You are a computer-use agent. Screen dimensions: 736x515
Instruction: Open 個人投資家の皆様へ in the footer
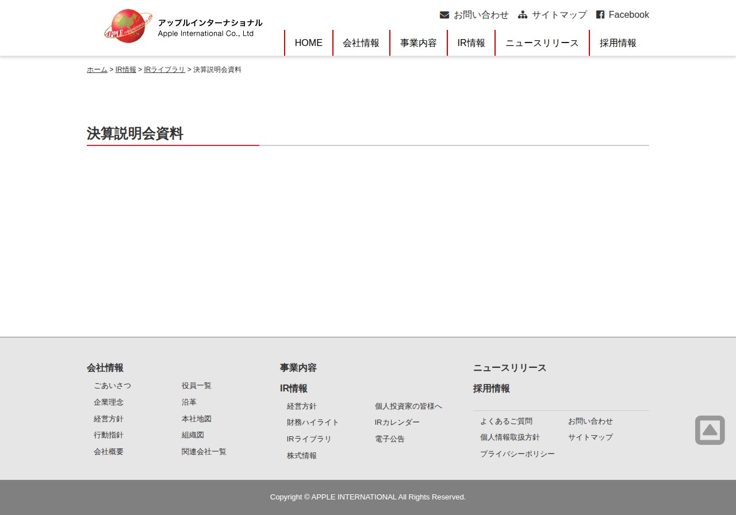click(408, 406)
